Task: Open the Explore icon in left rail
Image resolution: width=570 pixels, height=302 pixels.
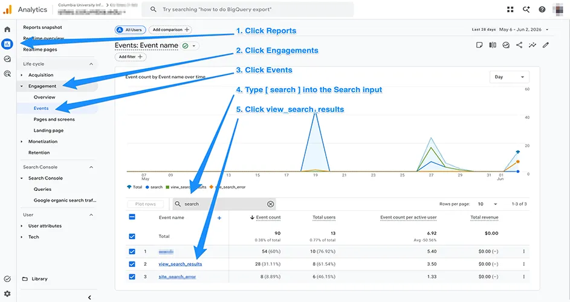Action: tap(7, 59)
